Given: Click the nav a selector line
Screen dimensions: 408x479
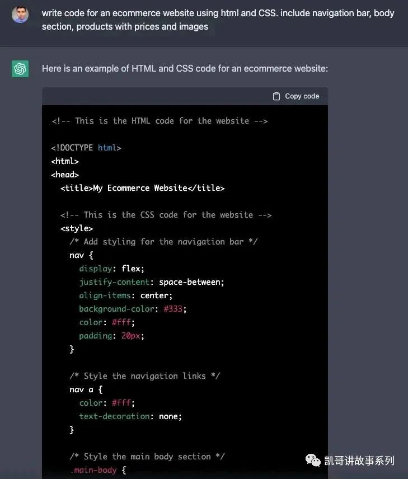Looking at the screenshot, I should pos(86,389).
